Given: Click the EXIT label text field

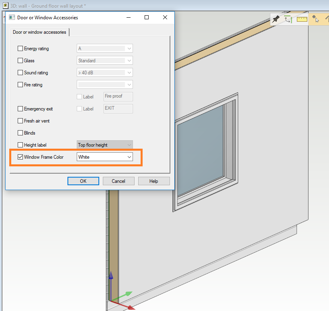Looking at the screenshot, I should [x=118, y=109].
